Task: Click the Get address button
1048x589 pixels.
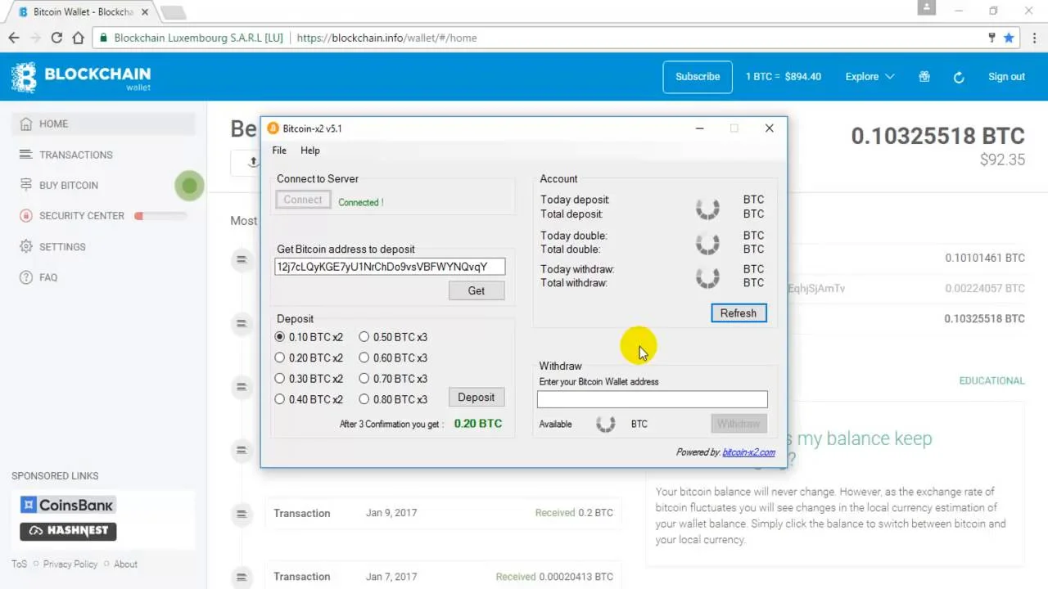Action: tap(477, 290)
